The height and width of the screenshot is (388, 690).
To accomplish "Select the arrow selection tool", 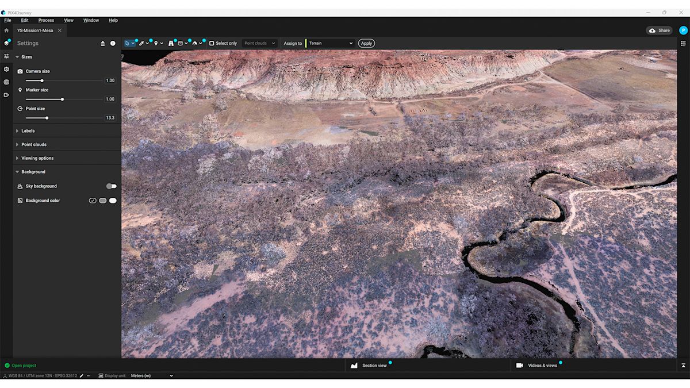I will click(128, 43).
